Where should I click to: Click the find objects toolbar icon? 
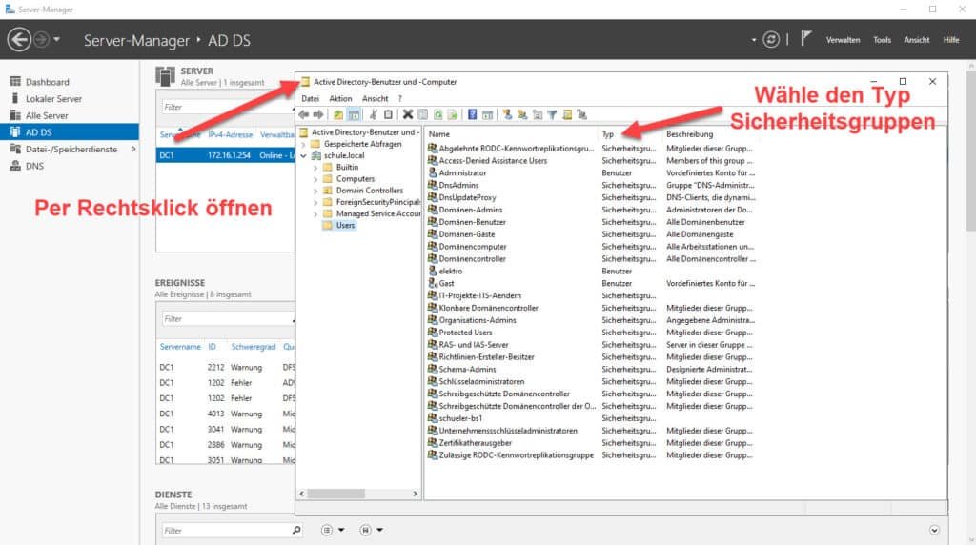click(x=567, y=114)
